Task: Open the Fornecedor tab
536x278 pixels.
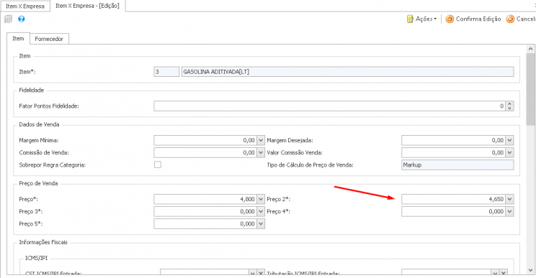Action: (49, 39)
